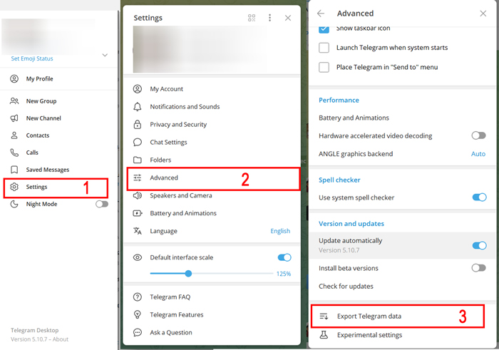Close the Advanced panel

483,14
